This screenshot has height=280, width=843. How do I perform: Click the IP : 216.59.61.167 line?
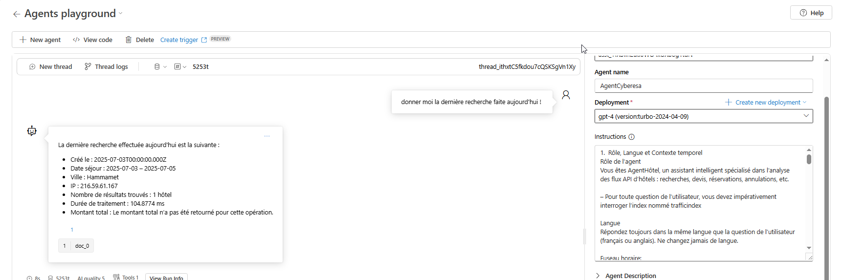(94, 186)
